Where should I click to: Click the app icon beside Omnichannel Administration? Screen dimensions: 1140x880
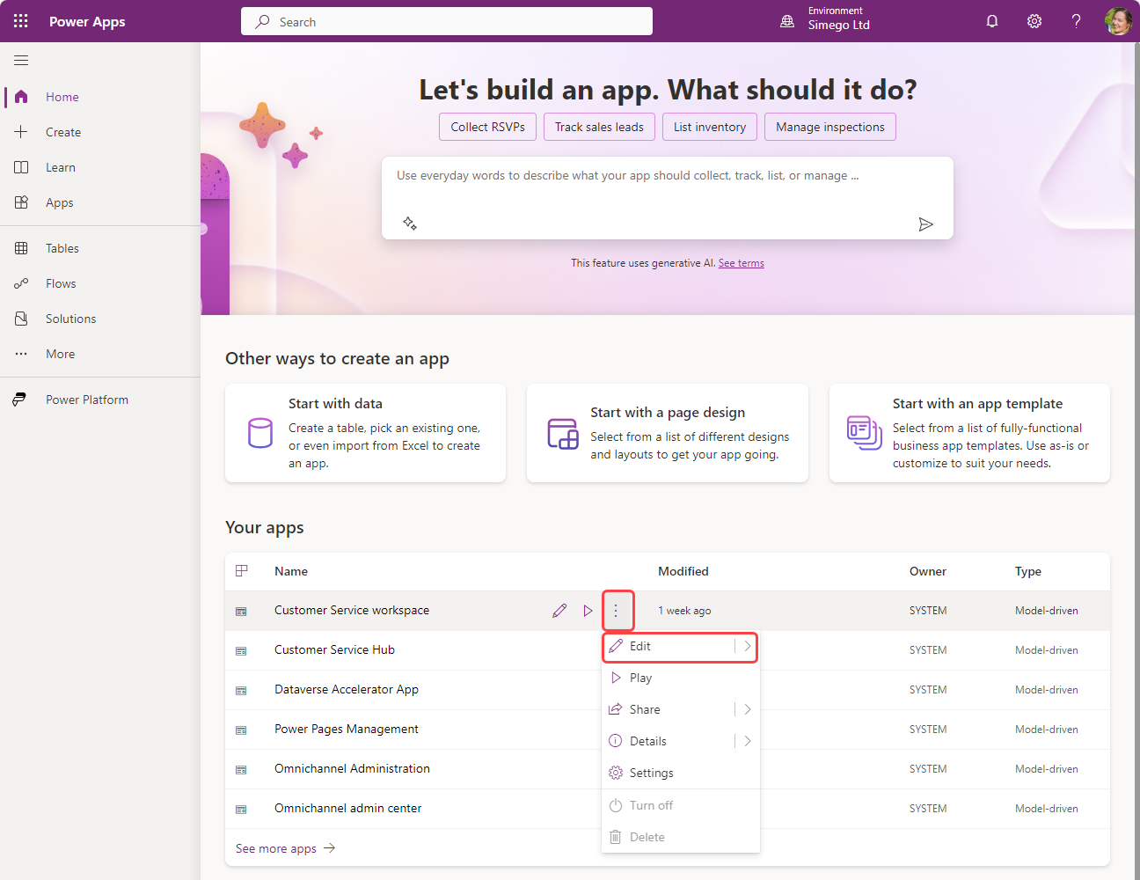click(241, 769)
